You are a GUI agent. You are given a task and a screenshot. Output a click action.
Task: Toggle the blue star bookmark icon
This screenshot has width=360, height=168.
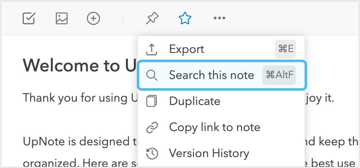click(x=185, y=18)
